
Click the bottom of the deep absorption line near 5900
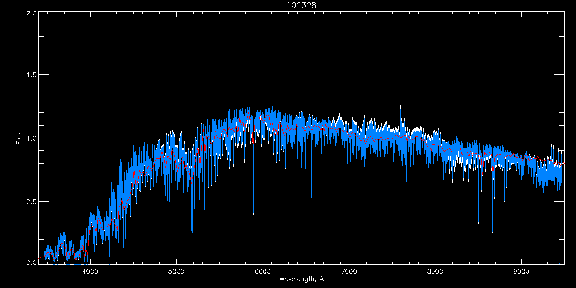tap(253, 226)
